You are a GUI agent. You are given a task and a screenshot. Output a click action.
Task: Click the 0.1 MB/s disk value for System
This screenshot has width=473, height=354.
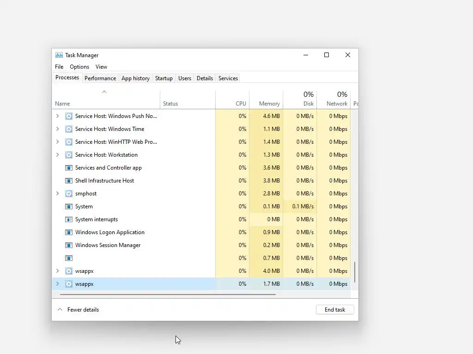pyautogui.click(x=303, y=206)
